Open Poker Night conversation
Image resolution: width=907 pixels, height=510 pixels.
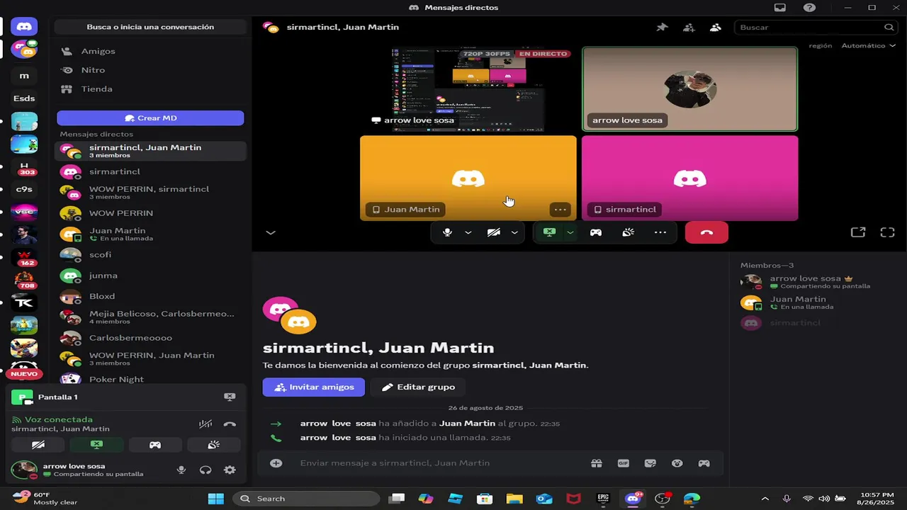[150, 379]
